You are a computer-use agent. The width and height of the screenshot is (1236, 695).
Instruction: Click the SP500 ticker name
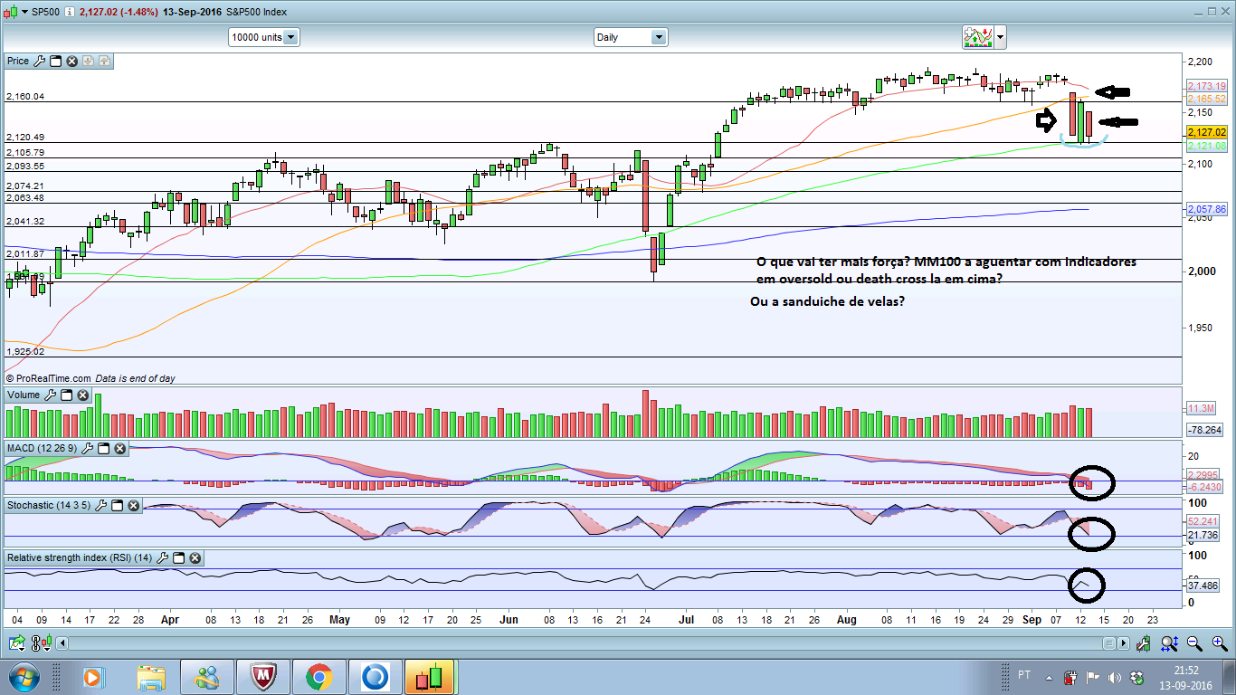45,10
